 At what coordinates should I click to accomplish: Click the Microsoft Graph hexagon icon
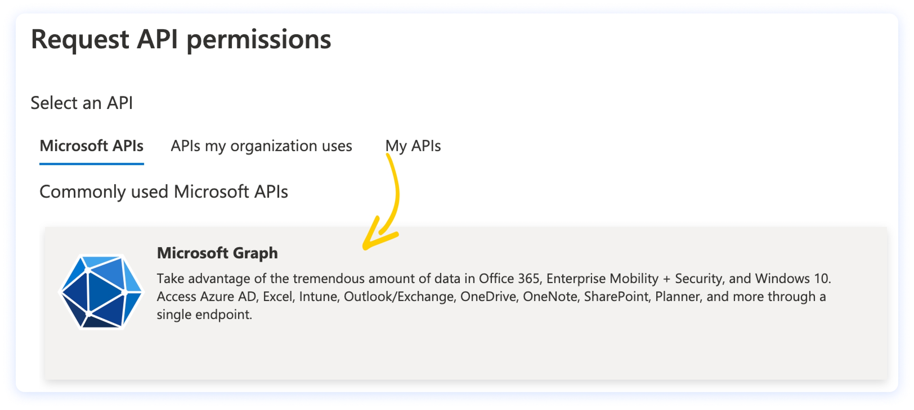(x=101, y=292)
